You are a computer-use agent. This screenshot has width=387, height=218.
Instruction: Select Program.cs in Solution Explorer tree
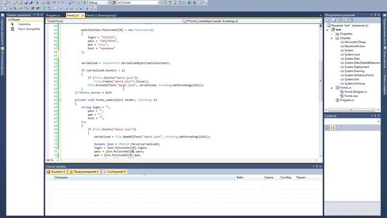point(347,100)
